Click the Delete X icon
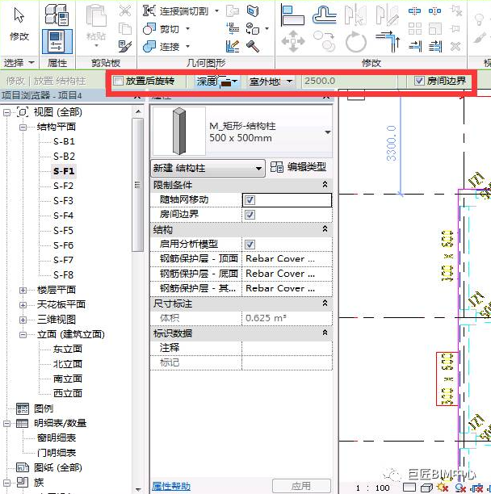The width and height of the screenshot is (491, 494). 455,47
